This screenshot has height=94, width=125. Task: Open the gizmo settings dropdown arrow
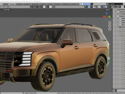[91, 7]
